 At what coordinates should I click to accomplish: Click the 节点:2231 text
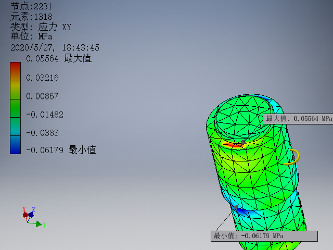(x=31, y=6)
